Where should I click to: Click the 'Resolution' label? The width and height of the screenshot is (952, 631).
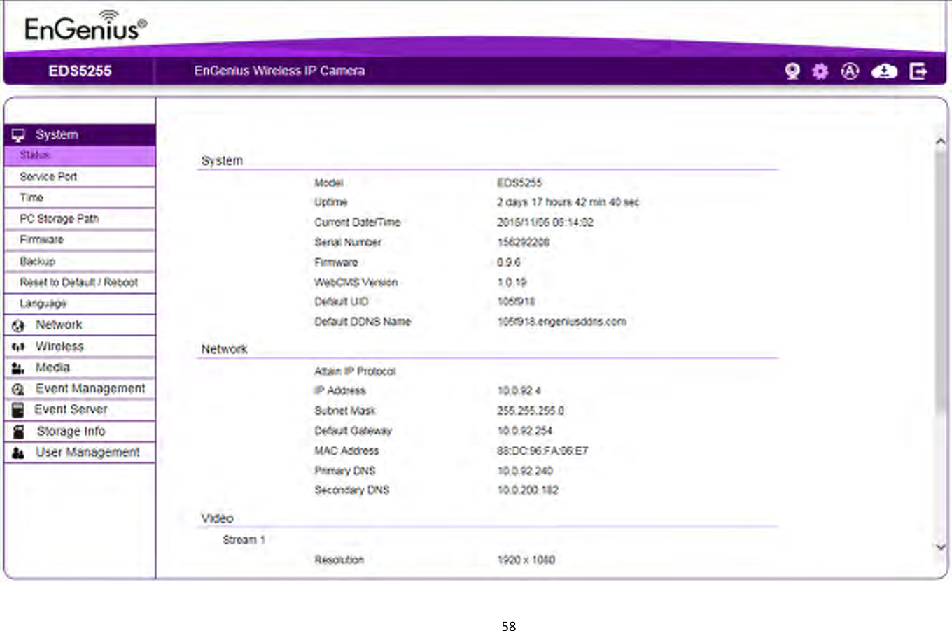pyautogui.click(x=339, y=560)
